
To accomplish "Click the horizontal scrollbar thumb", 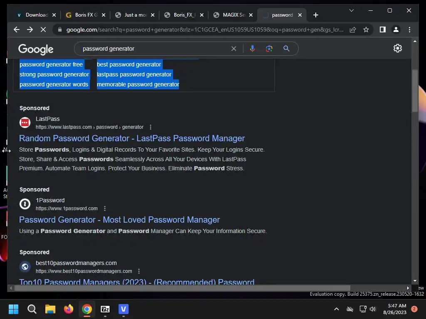I will (x=182, y=288).
